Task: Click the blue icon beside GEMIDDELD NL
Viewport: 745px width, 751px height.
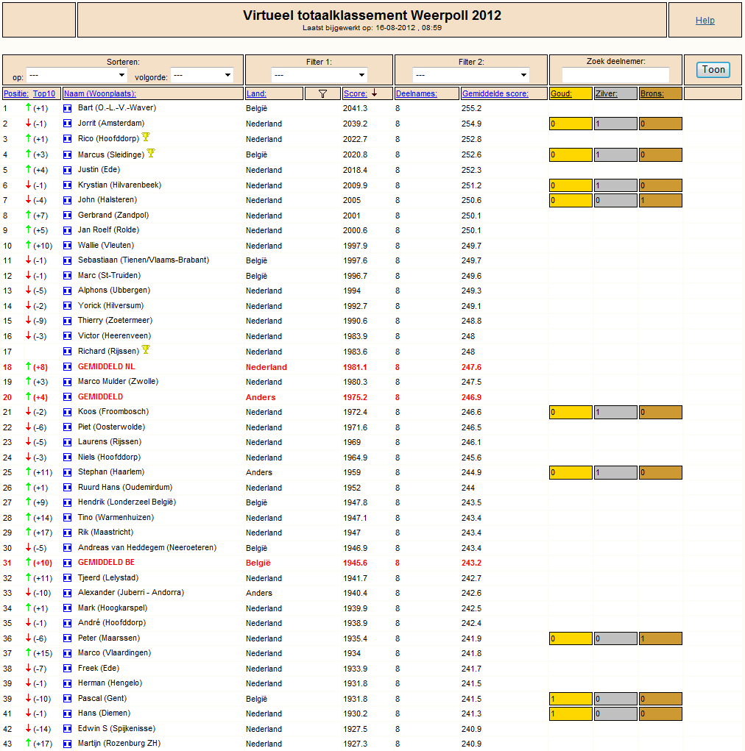Action: (x=68, y=367)
